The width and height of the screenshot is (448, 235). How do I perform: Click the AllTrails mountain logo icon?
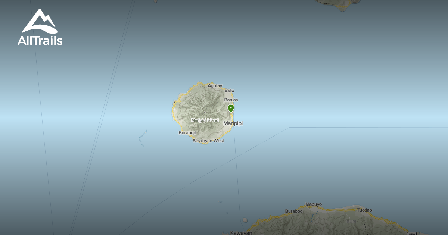[40, 21]
